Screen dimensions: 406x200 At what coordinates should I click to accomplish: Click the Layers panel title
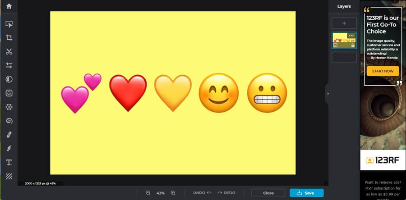pos(344,6)
